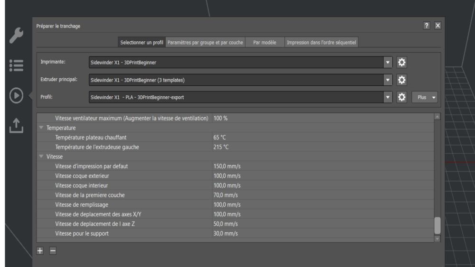Open the Imprimante dropdown list
This screenshot has height=267, width=475.
388,62
